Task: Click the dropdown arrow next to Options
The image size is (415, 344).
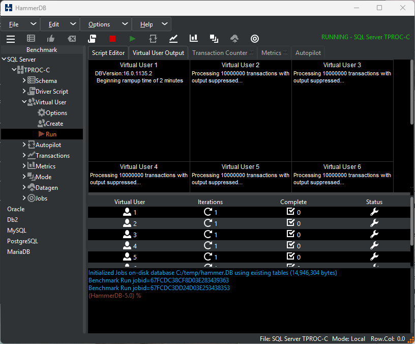Action: [125, 24]
